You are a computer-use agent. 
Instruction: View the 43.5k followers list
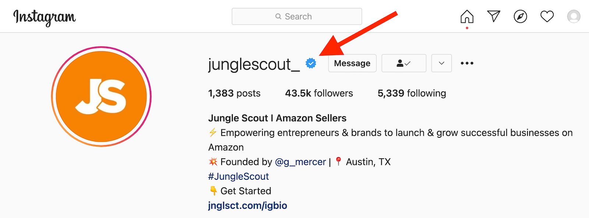319,93
